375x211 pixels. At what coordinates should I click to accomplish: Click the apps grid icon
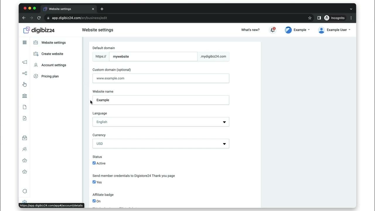pyautogui.click(x=25, y=42)
